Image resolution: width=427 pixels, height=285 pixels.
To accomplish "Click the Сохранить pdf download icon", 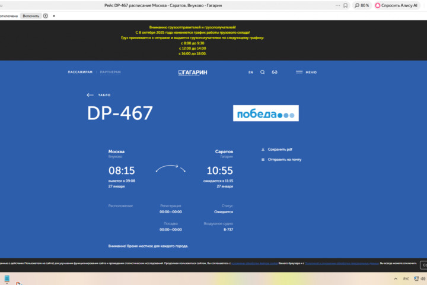I will tap(263, 150).
